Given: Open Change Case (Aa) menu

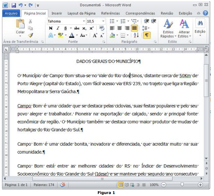Looking at the screenshot, I should point(83,36).
